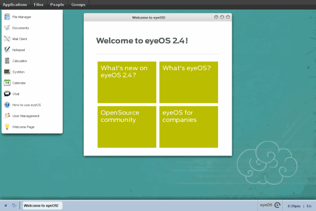Image resolution: width=316 pixels, height=211 pixels.
Task: Open the Files menu
Action: [x=38, y=5]
